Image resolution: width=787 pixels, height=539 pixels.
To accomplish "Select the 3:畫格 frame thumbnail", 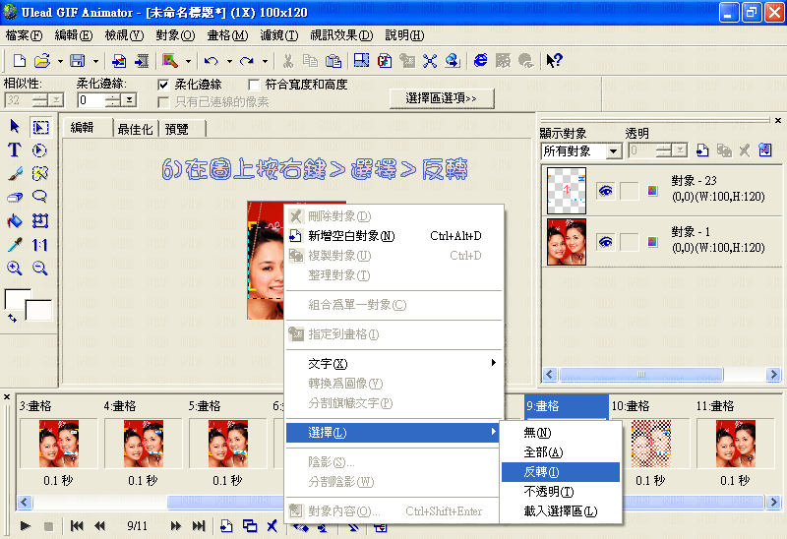I will coord(59,444).
